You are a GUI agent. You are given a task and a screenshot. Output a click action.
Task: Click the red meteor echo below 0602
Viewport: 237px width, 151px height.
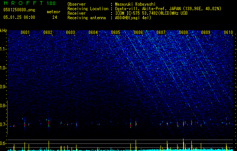[49, 123]
